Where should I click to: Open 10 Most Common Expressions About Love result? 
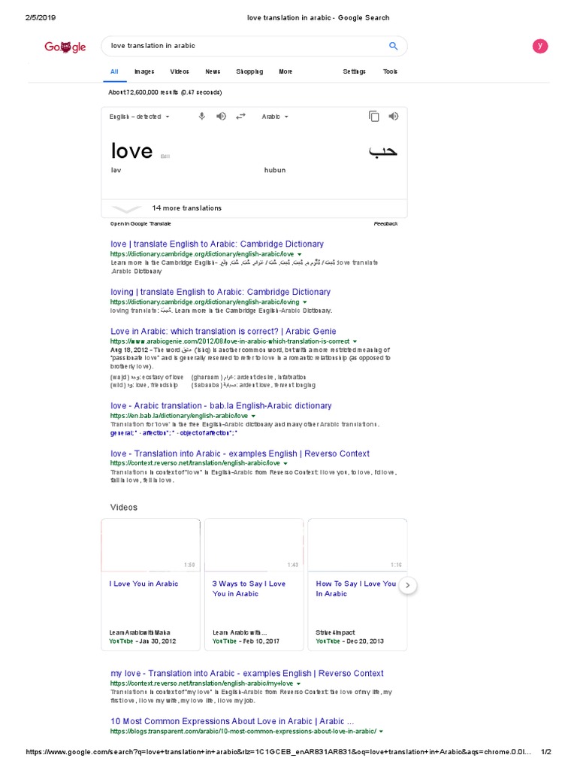click(x=232, y=721)
